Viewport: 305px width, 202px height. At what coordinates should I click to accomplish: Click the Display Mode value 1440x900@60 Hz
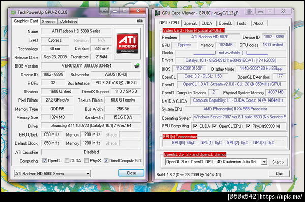261,69
